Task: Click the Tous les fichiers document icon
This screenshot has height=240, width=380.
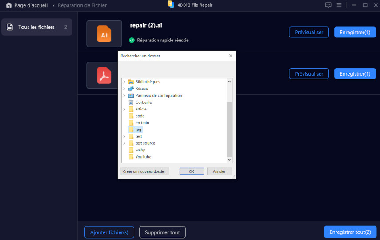Action: pos(10,27)
